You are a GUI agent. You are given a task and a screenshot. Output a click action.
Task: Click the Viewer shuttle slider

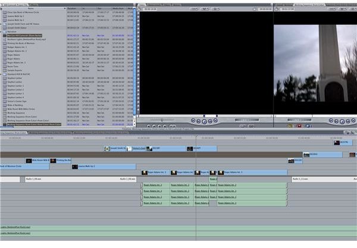162,120
